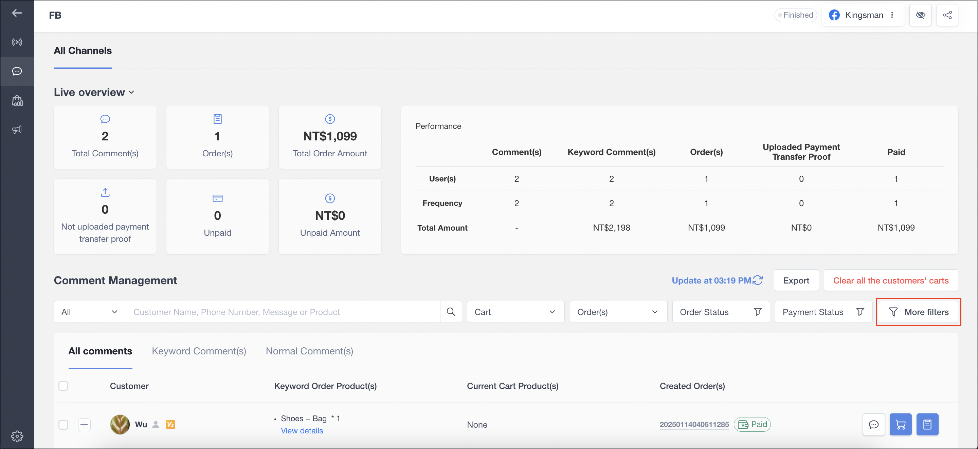Switch to the All comments tab
Image resolution: width=978 pixels, height=449 pixels.
[x=100, y=351]
